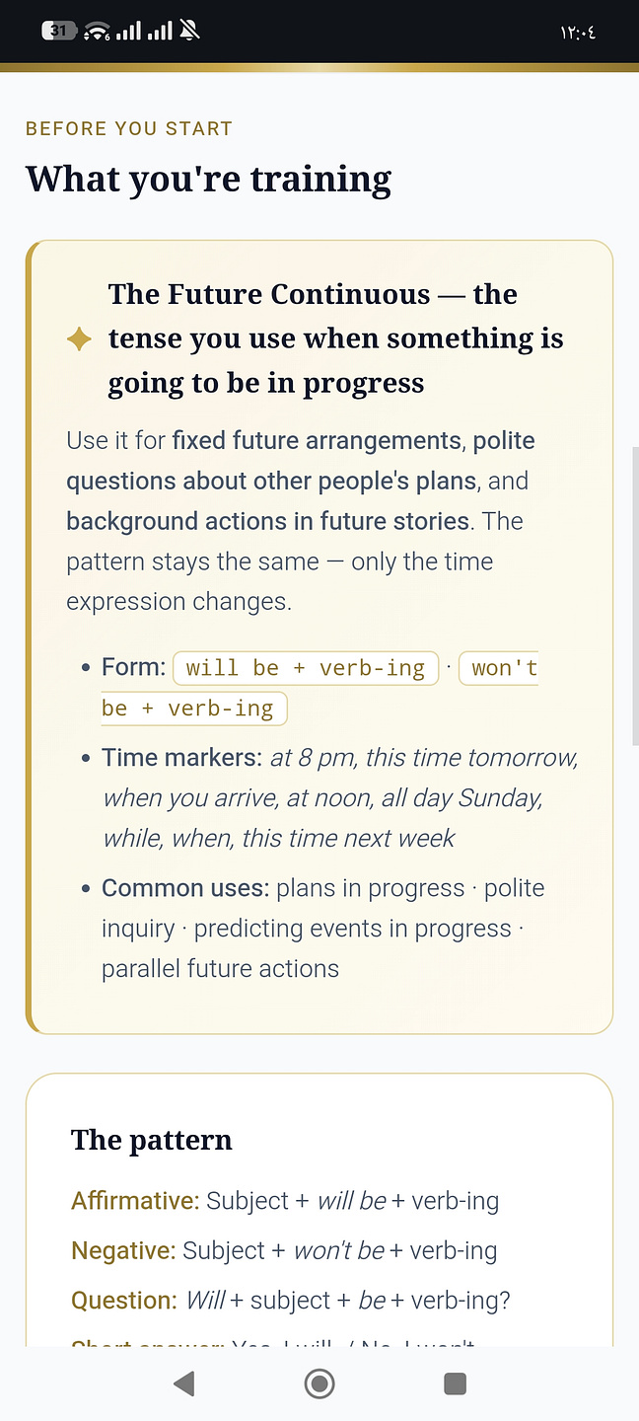
Task: Tap the recent apps square button
Action: point(455,1384)
